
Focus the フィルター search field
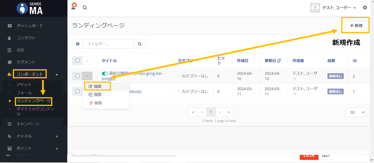click(x=108, y=44)
